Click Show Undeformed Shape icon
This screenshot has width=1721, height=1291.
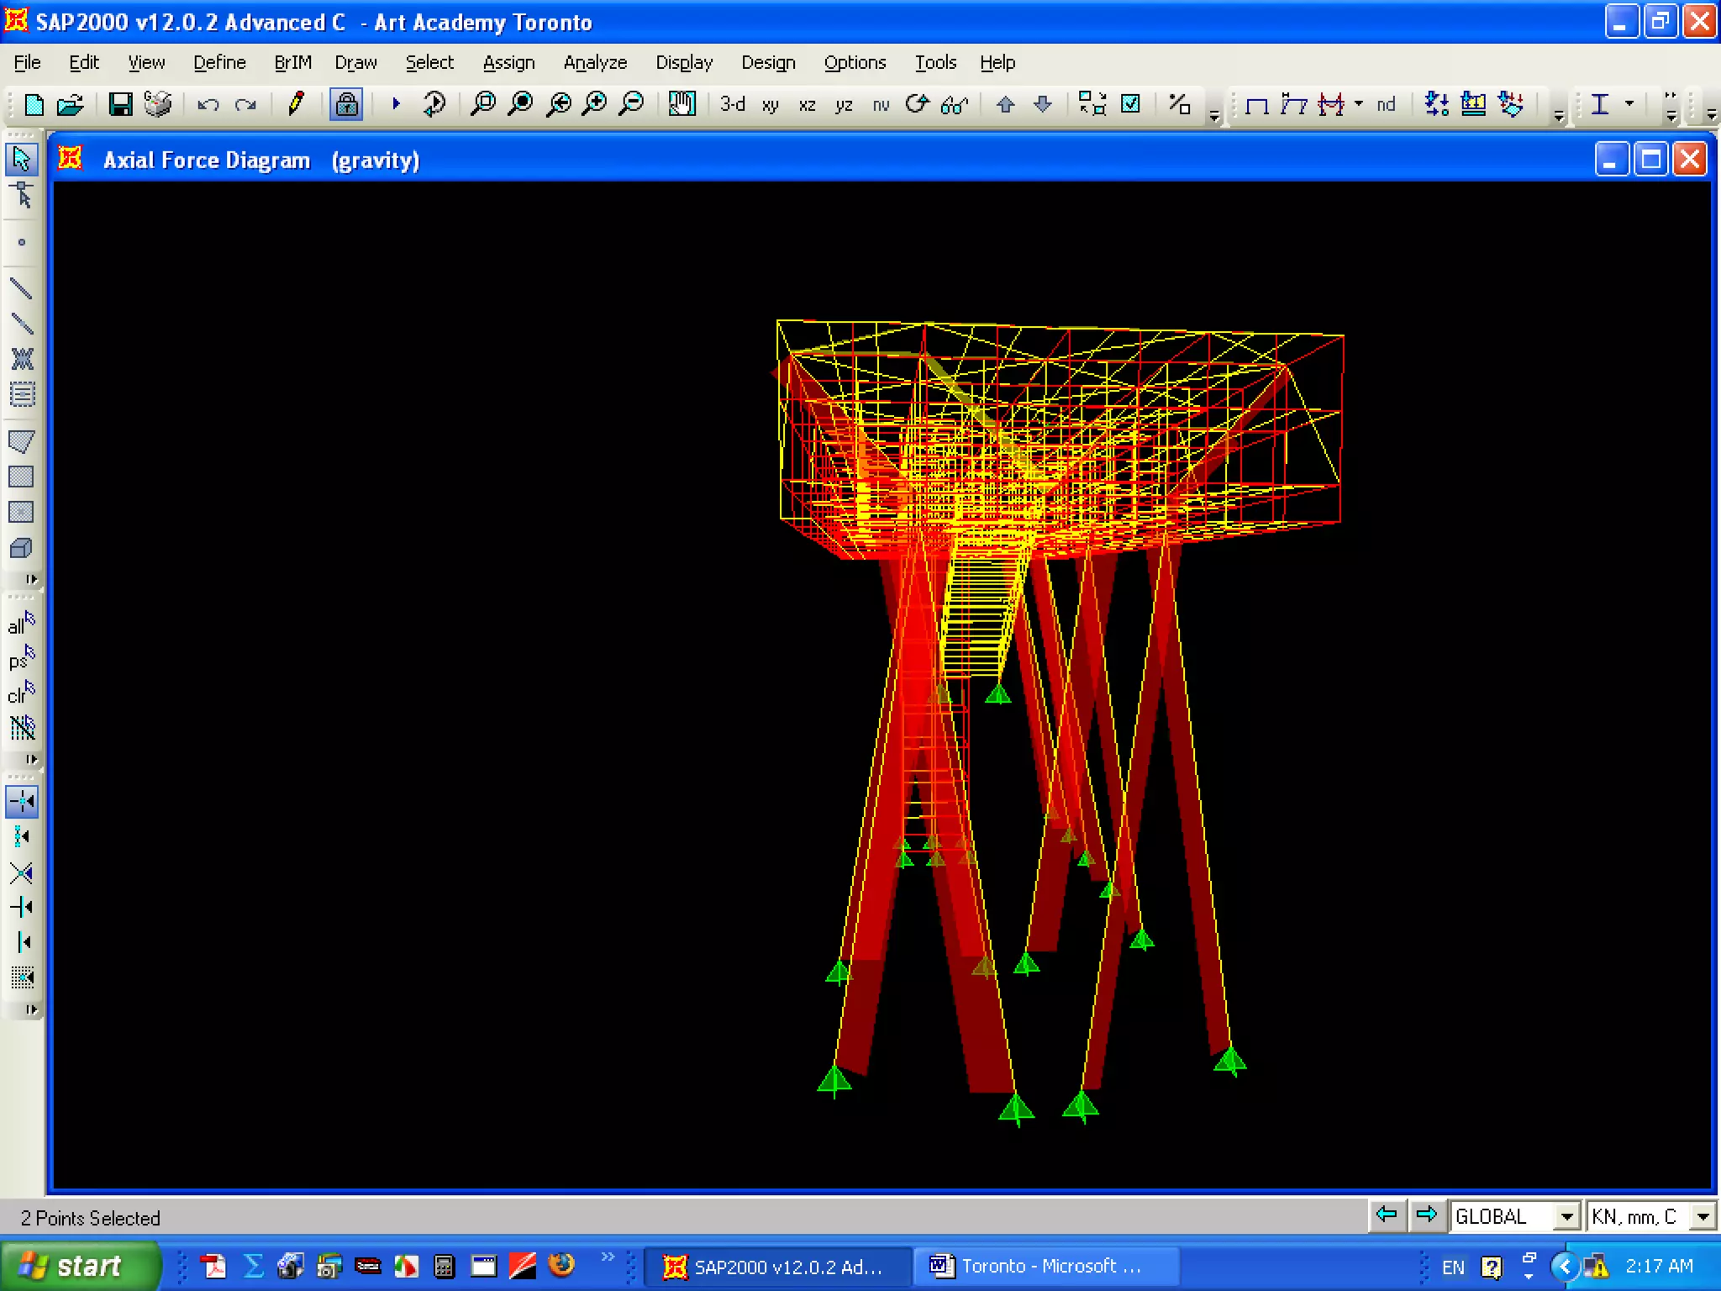point(1256,104)
